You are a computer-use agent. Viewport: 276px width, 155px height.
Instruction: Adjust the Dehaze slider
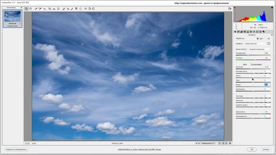(x=253, y=107)
